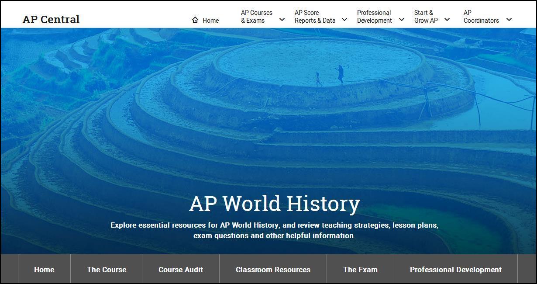
Task: Expand chevron next to AP Courses & Exams
Action: (282, 19)
